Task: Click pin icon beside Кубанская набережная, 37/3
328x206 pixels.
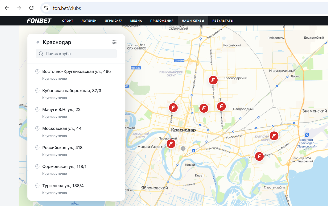Action: point(37,91)
